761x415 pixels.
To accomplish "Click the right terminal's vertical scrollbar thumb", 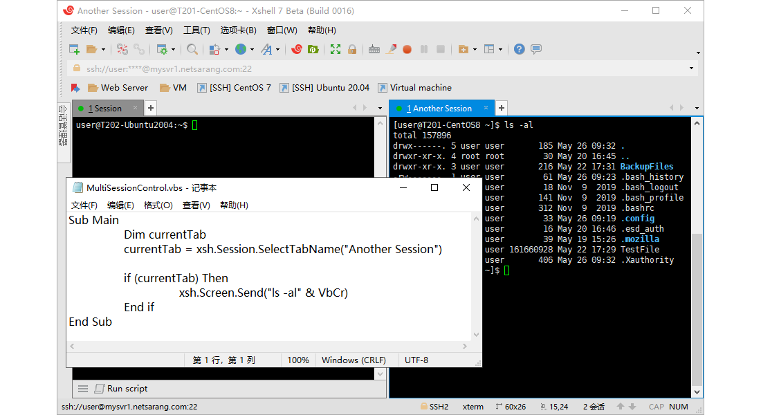I will point(697,310).
